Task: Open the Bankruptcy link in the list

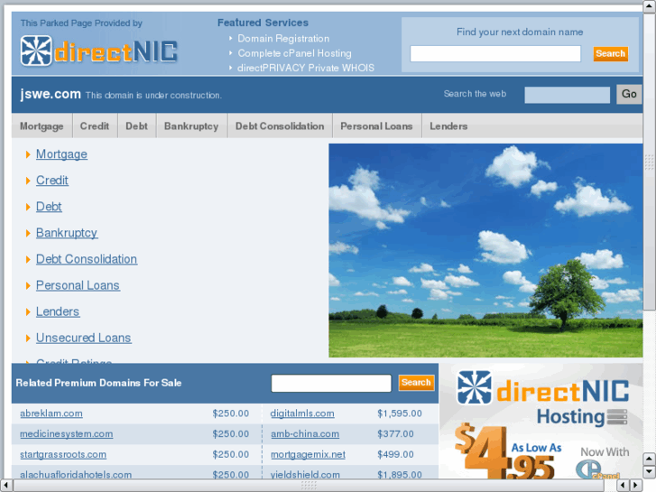Action: pyautogui.click(x=67, y=233)
